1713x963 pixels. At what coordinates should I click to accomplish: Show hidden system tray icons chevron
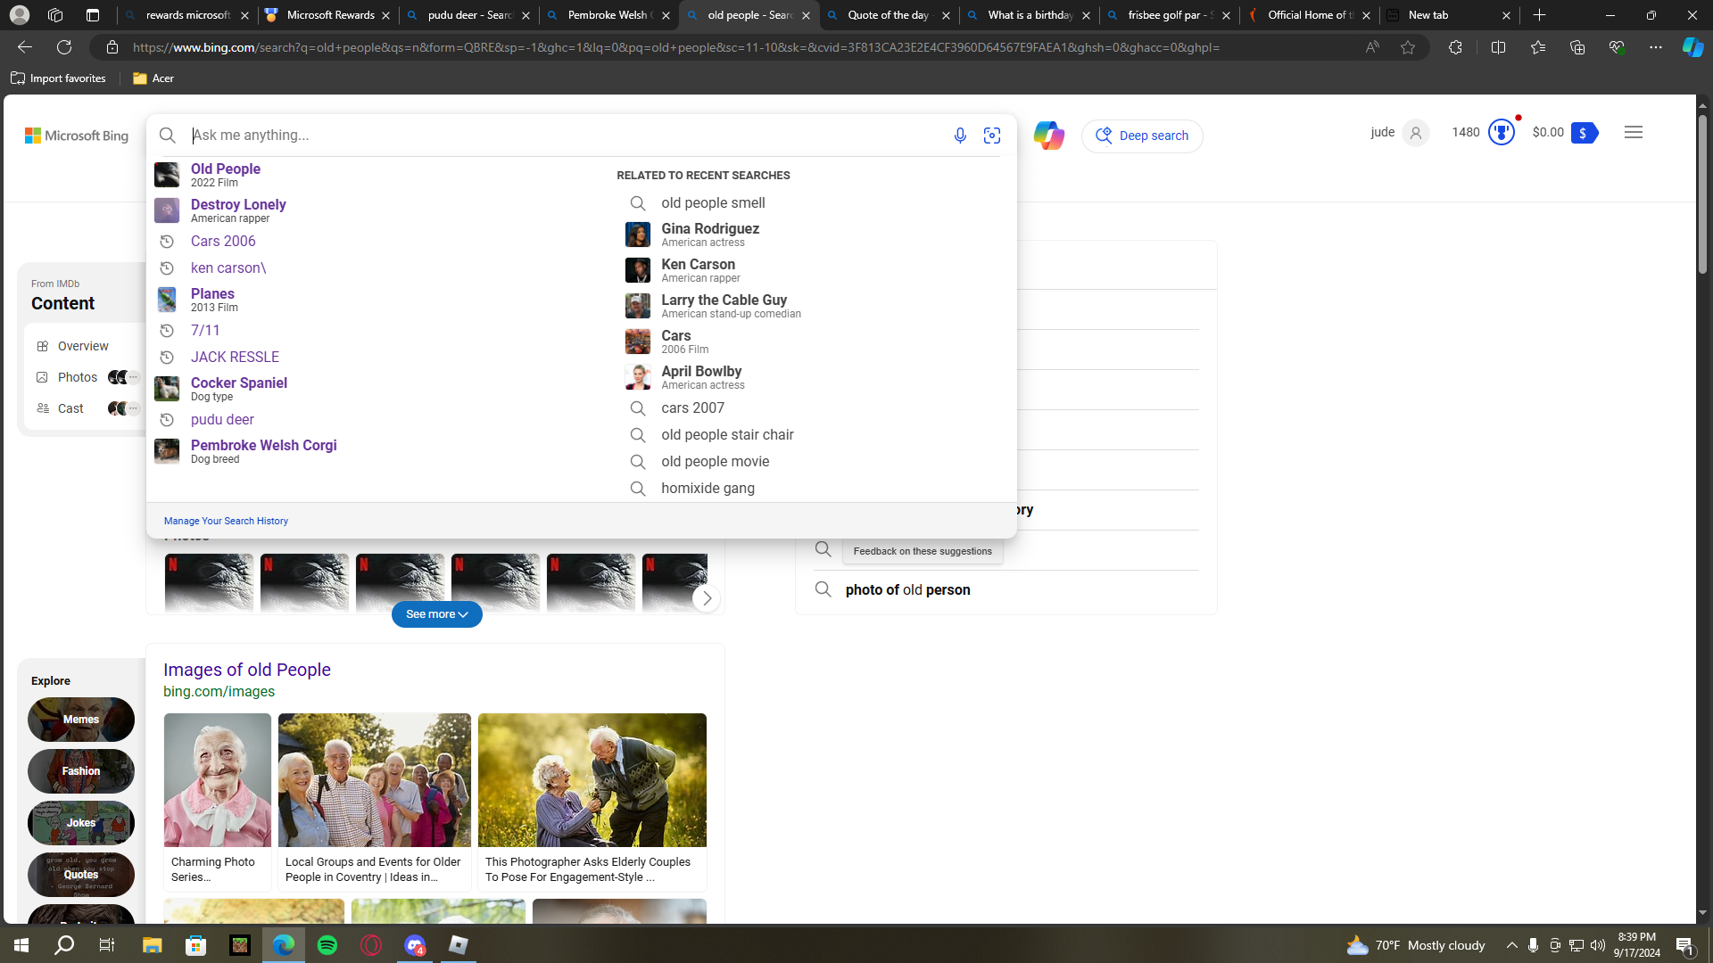pyautogui.click(x=1511, y=945)
